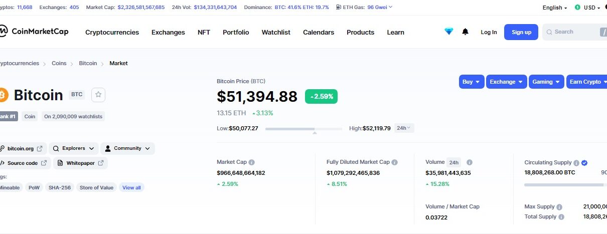Click the external link icon beside bitcoin.org
607x234 pixels.
coord(40,149)
